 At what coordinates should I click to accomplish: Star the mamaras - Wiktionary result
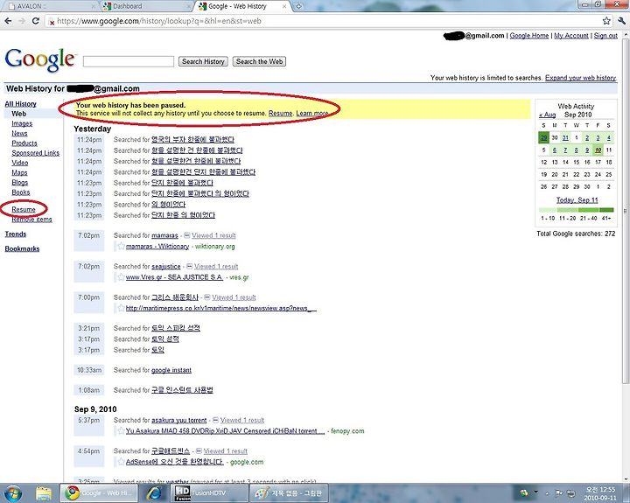click(x=121, y=246)
